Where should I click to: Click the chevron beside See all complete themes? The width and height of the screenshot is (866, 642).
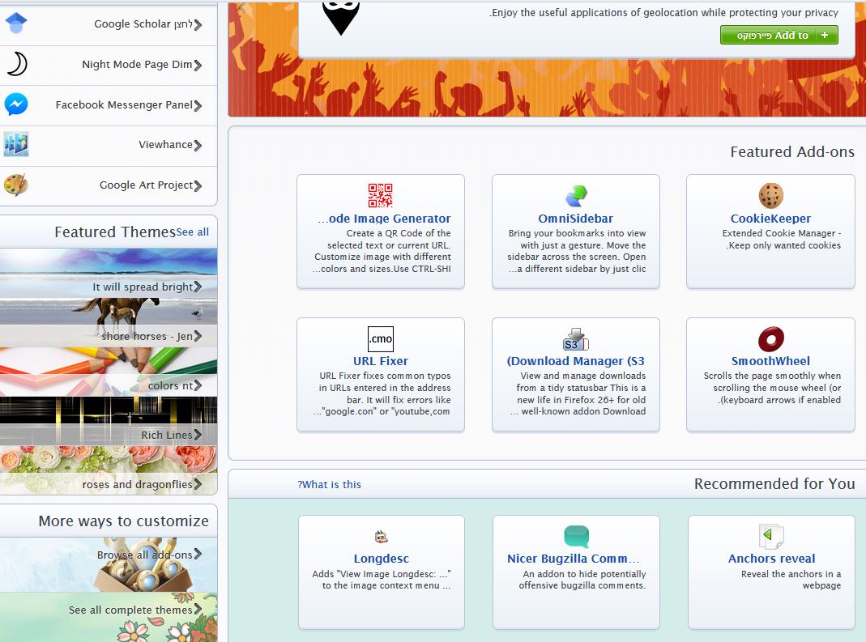pyautogui.click(x=198, y=610)
